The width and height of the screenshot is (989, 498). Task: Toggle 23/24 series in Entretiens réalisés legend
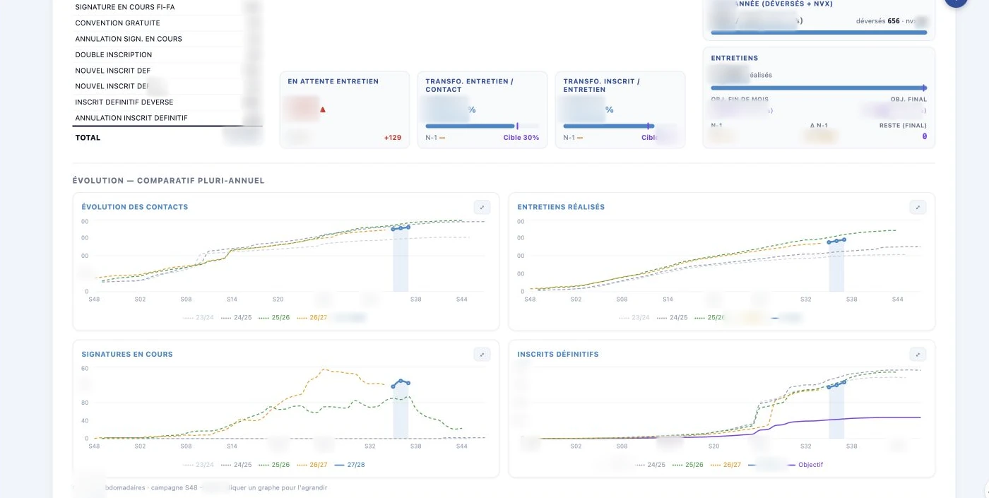(x=634, y=318)
